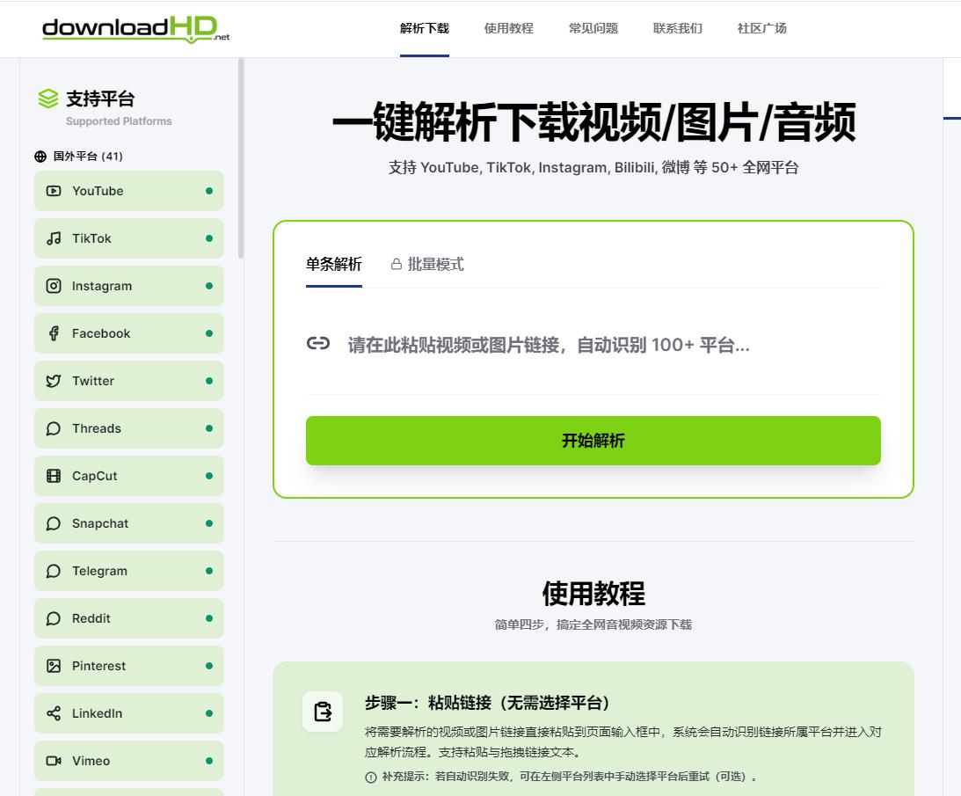Click inside the video link input field
The image size is (961, 796).
click(589, 345)
